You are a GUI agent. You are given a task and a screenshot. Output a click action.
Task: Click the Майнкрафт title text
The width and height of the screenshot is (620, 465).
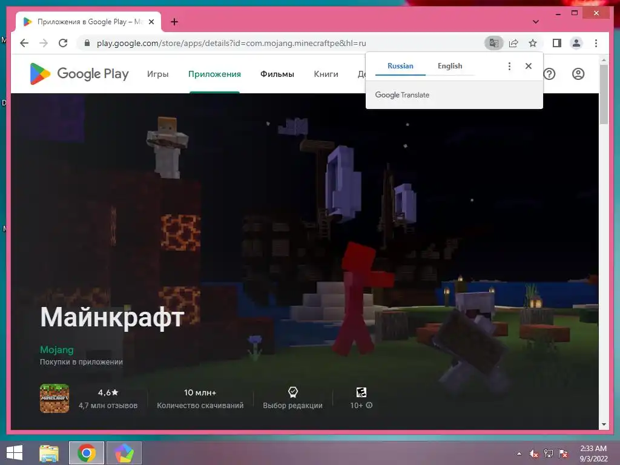[112, 317]
